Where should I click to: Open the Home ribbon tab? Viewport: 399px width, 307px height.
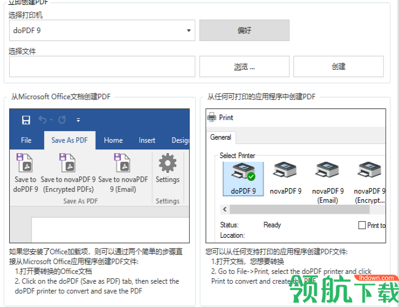(x=113, y=140)
